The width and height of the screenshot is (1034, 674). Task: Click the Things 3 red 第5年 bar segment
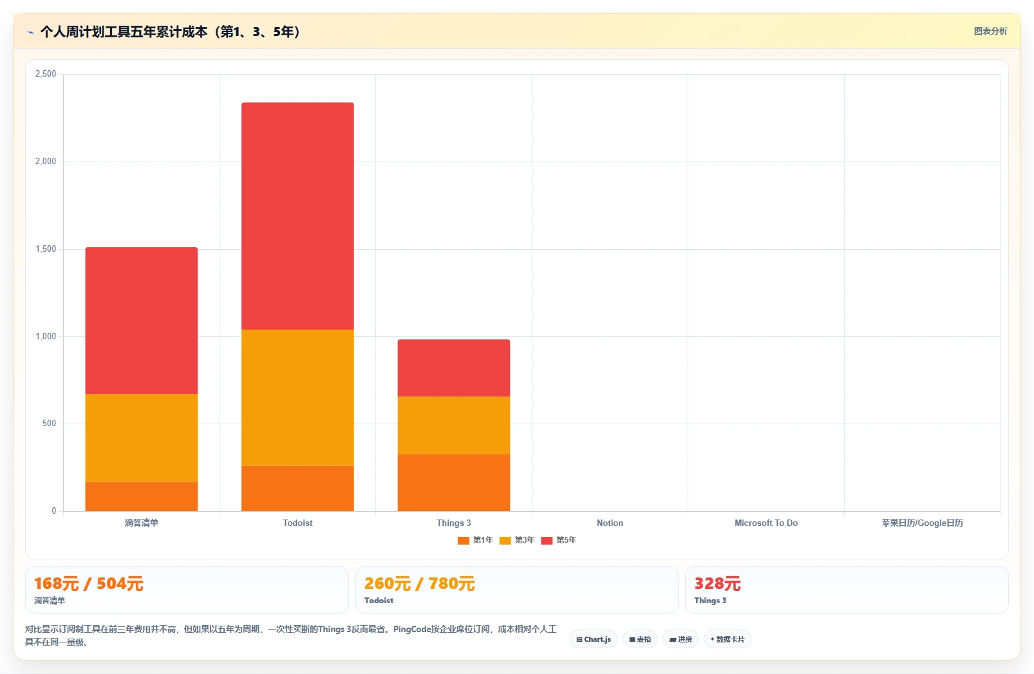pyautogui.click(x=454, y=368)
